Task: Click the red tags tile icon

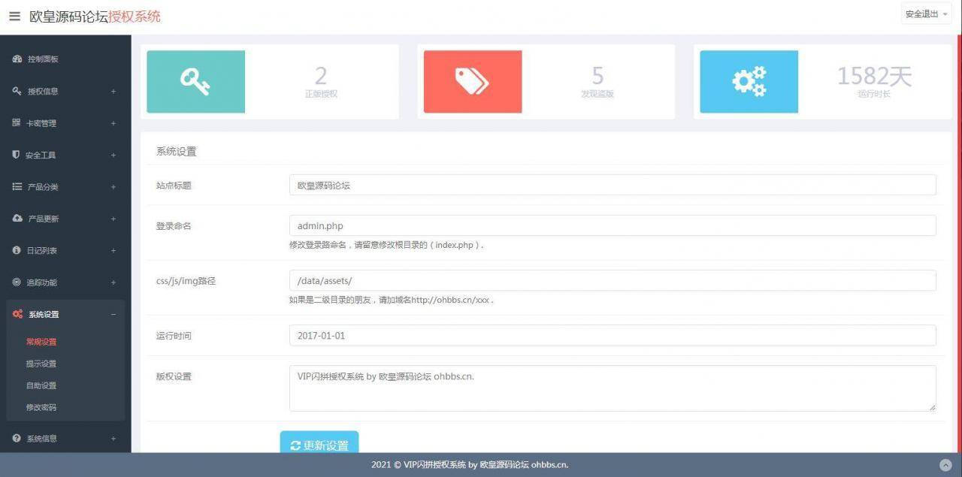Action: tap(472, 82)
